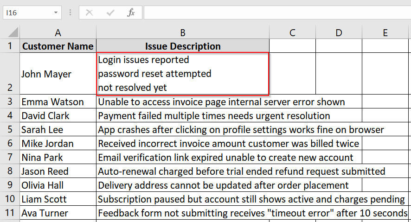The height and width of the screenshot is (222, 411).
Task: Click the Cancel (X) formula bar icon
Action: (89, 13)
